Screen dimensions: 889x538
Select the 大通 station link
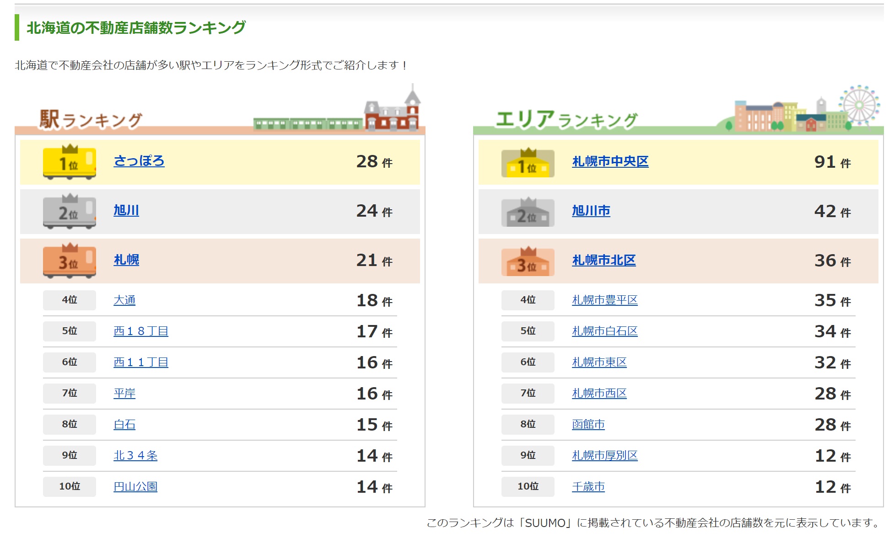pyautogui.click(x=124, y=300)
